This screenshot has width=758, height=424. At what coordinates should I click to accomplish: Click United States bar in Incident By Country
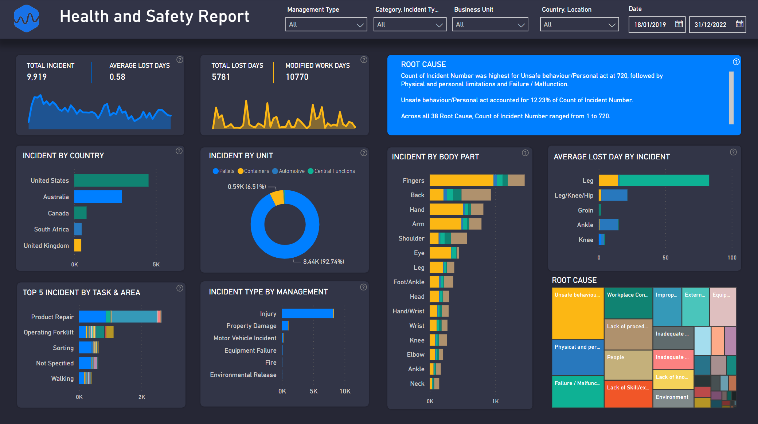point(112,180)
